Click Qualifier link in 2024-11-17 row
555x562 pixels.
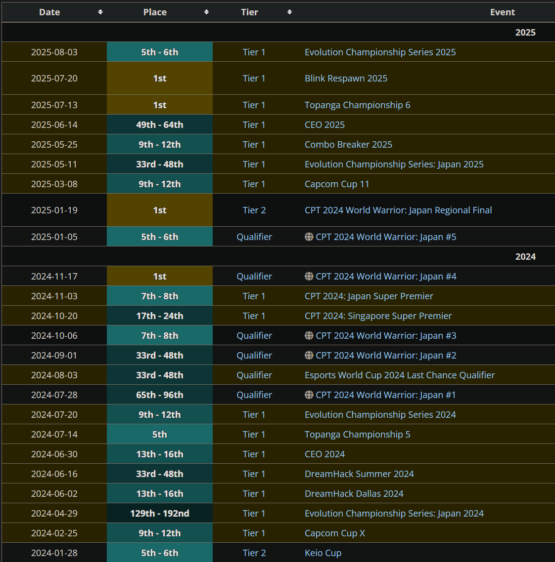[x=254, y=277]
